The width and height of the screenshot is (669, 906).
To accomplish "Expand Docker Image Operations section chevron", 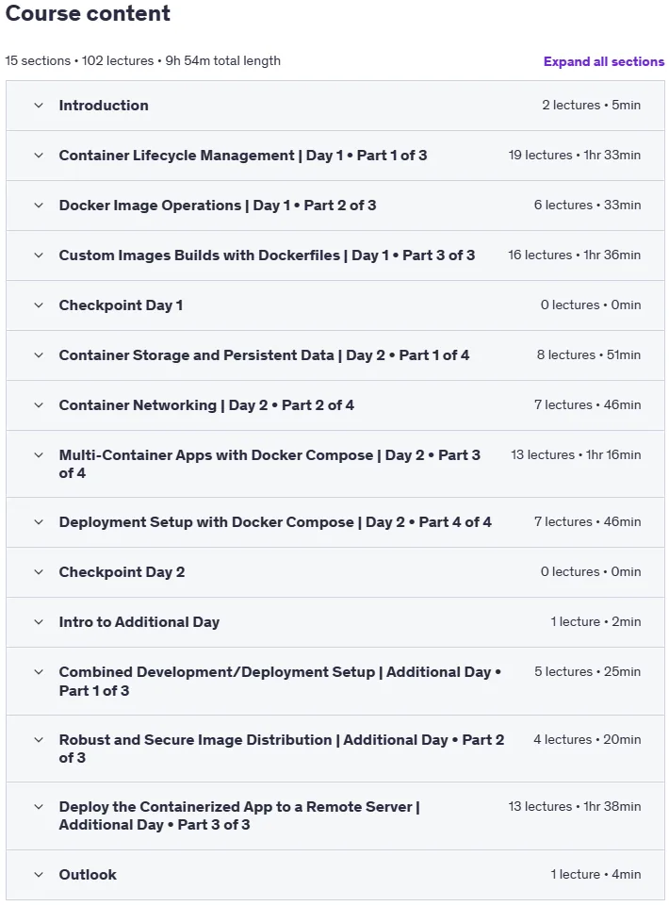I will [39, 206].
